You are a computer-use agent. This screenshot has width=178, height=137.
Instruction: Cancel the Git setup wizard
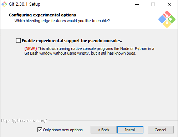coord(161,130)
